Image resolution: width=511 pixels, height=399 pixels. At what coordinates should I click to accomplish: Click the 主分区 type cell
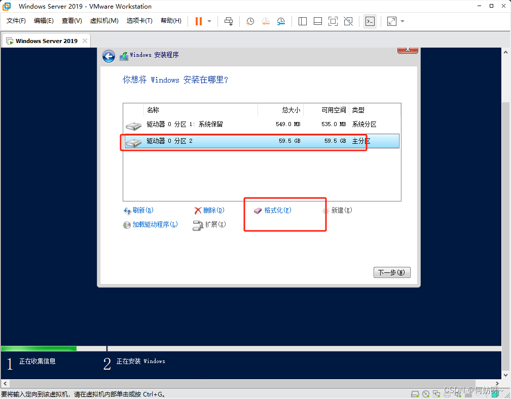pyautogui.click(x=361, y=141)
